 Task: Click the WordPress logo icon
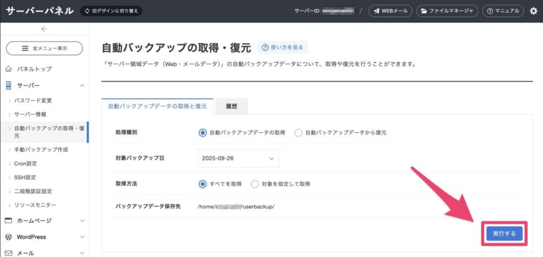coord(9,237)
